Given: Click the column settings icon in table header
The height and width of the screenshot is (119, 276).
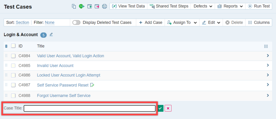Looking at the screenshot, I should tap(266, 46).
